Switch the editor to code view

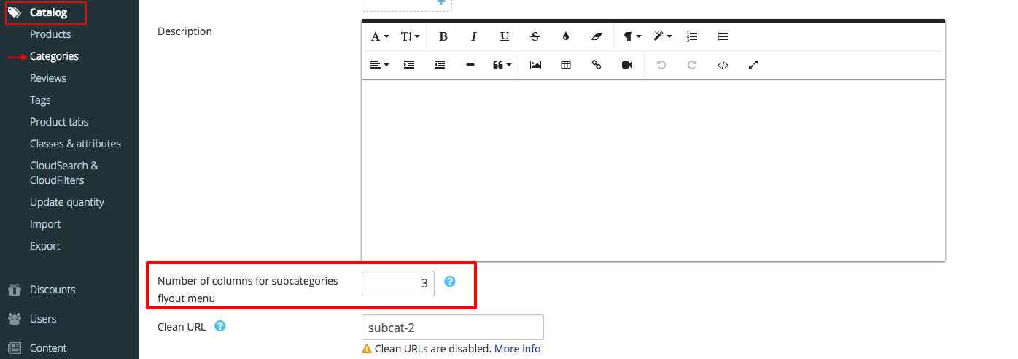723,65
